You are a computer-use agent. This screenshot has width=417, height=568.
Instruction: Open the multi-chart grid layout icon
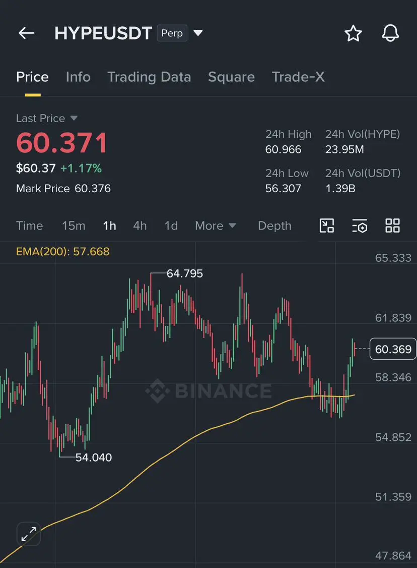(x=392, y=225)
